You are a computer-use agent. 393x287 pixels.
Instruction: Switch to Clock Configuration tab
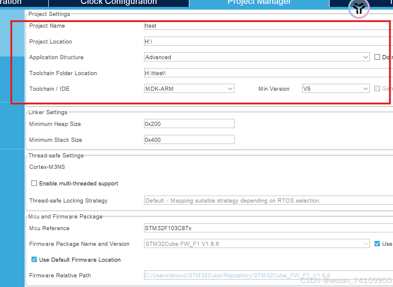click(x=119, y=3)
